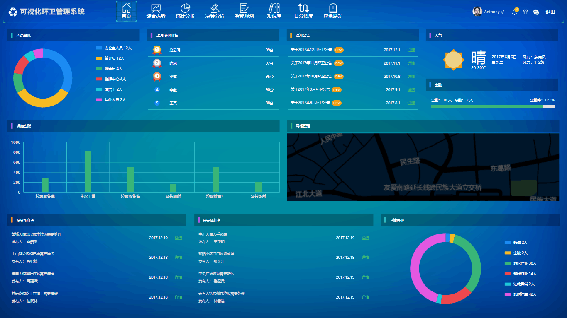Open the chat messages icon
Viewport: 567px width, 318px height.
[536, 12]
